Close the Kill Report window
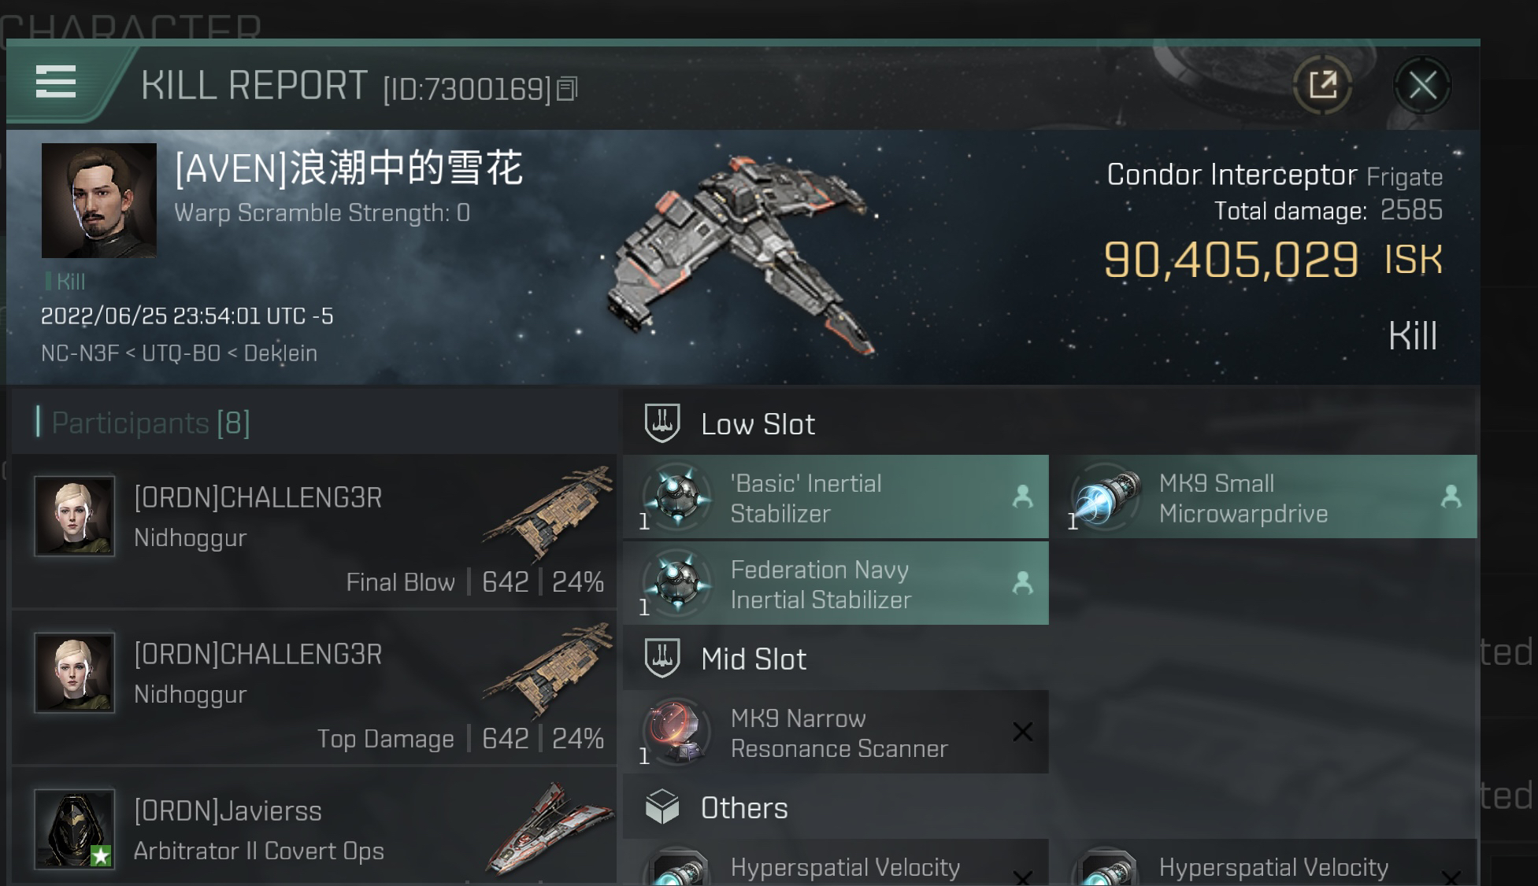This screenshot has height=886, width=1538. pos(1422,85)
